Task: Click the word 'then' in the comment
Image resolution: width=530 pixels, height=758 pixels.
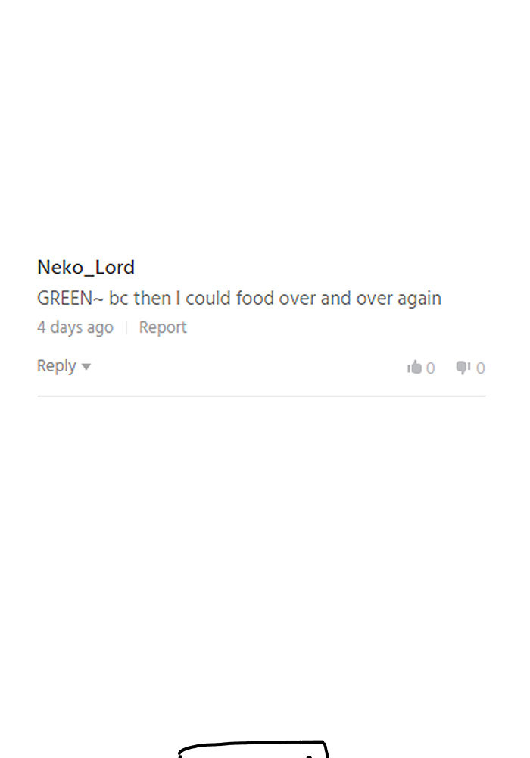Action: click(152, 299)
